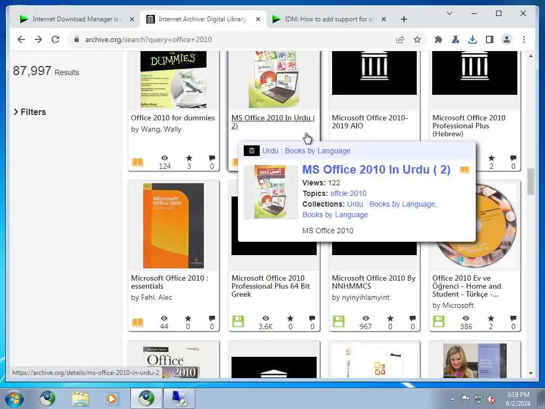The width and height of the screenshot is (545, 409).
Task: View site info via the lock icon
Action: [77, 39]
